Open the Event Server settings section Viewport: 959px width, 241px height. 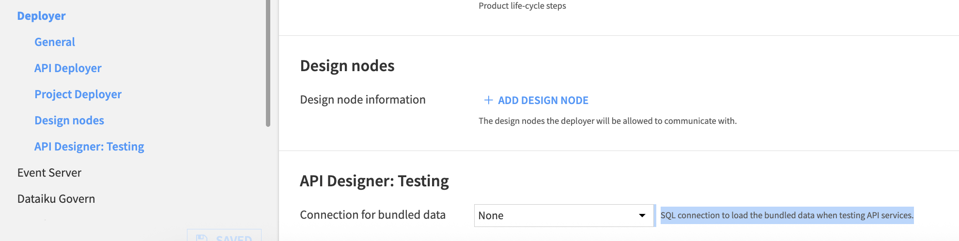(x=49, y=173)
